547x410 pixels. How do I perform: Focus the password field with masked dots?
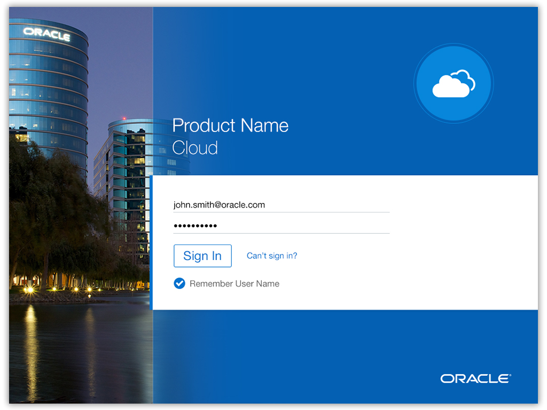(282, 226)
